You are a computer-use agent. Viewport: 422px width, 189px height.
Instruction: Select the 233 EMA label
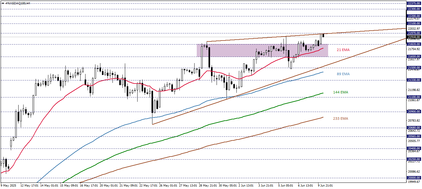340,118
